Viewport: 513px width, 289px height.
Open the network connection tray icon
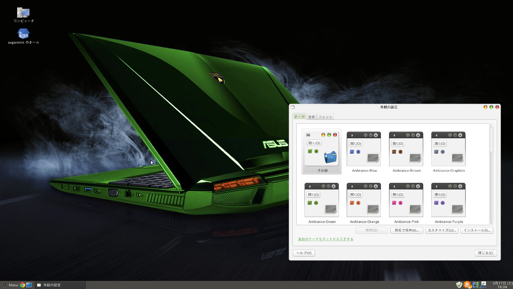pyautogui.click(x=484, y=284)
